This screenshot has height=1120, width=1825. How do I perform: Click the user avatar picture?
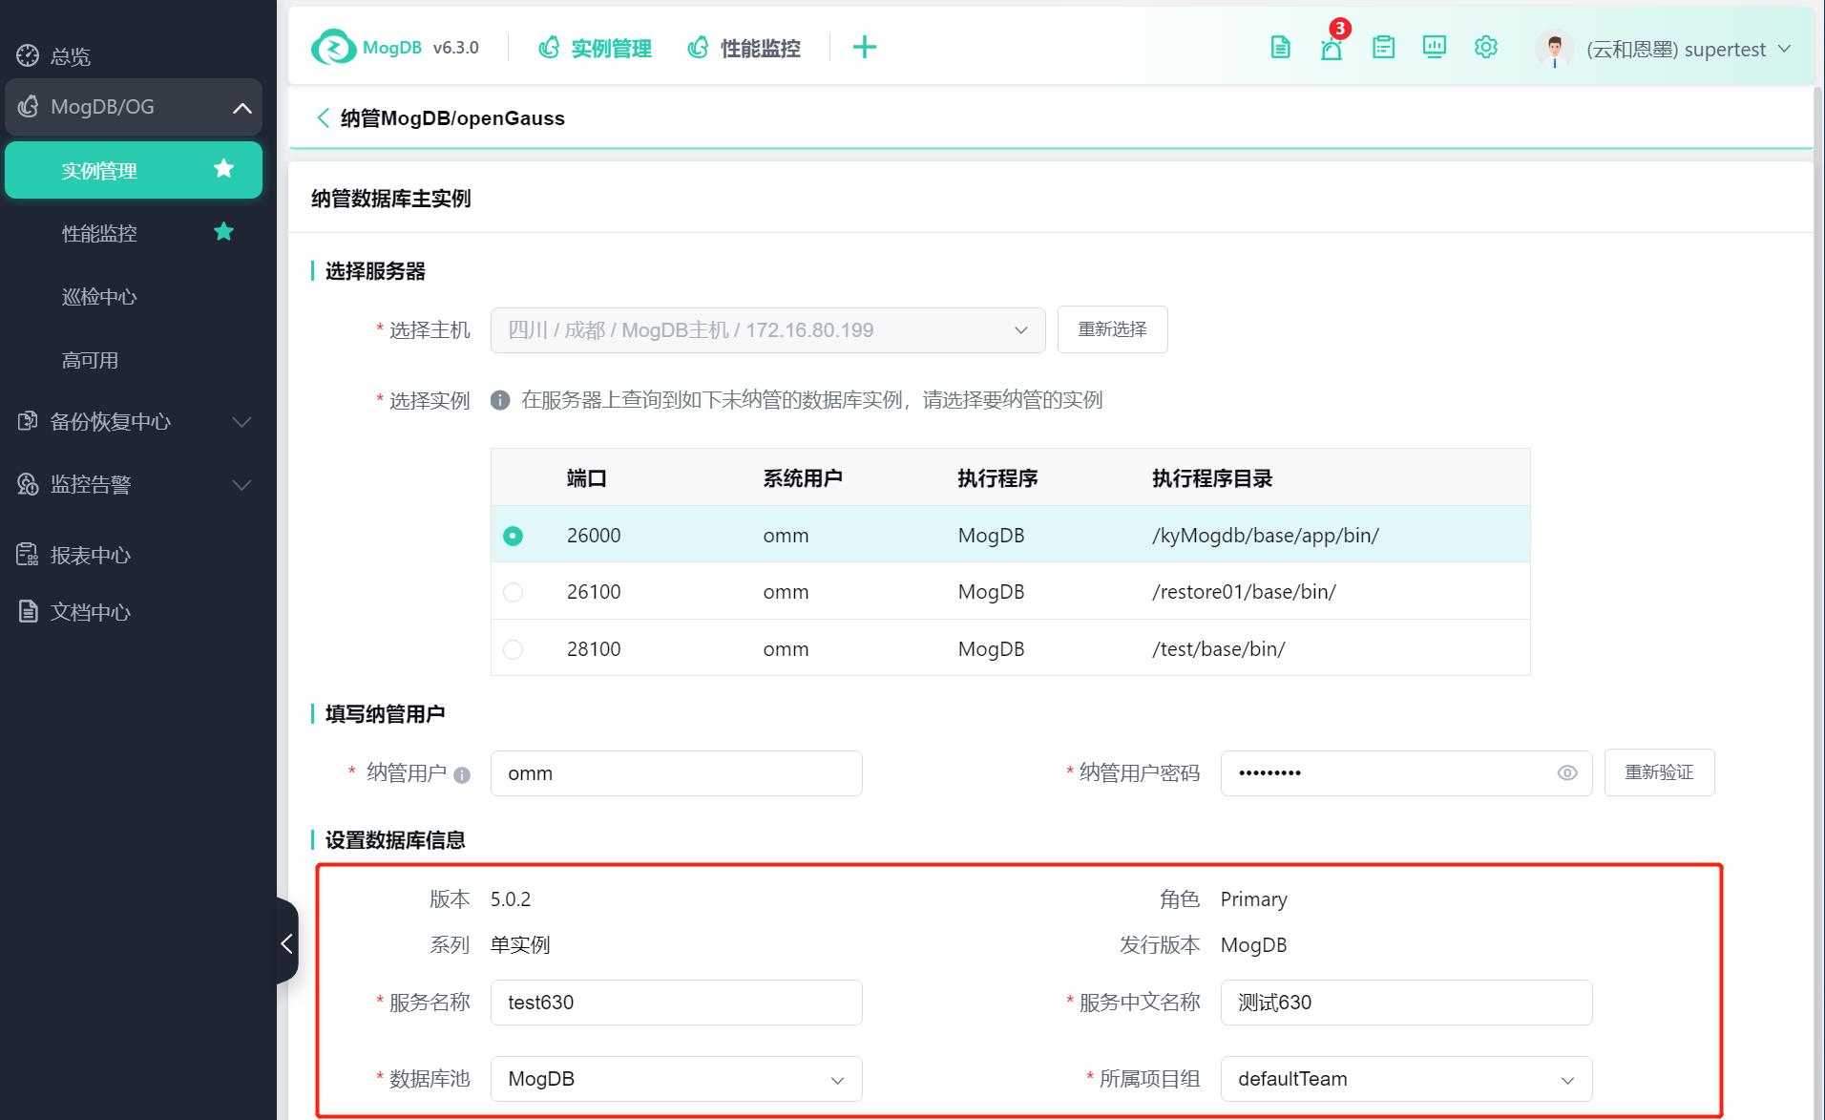pyautogui.click(x=1554, y=49)
